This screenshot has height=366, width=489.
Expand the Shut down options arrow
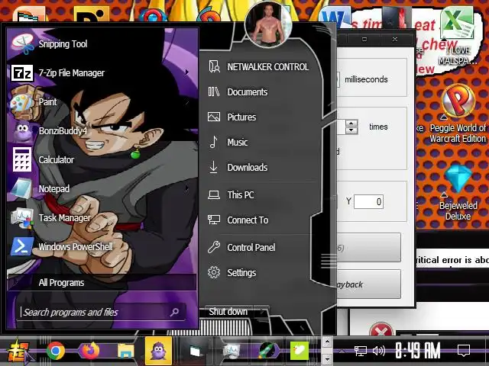point(261,312)
